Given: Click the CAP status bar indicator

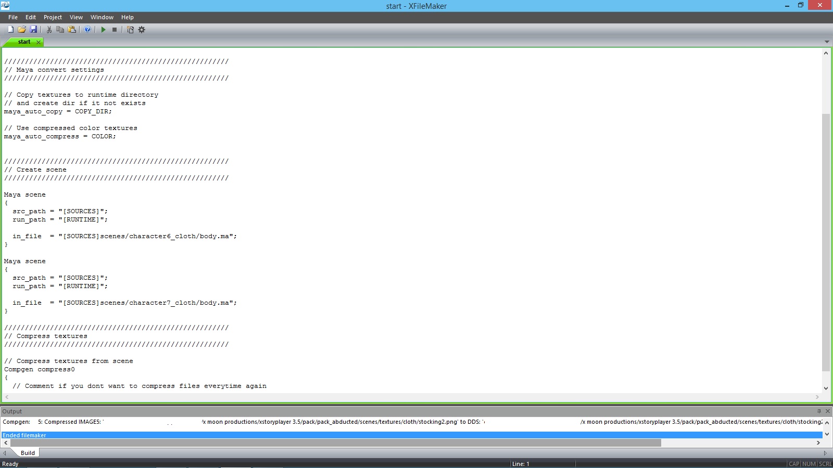Looking at the screenshot, I should 794,464.
